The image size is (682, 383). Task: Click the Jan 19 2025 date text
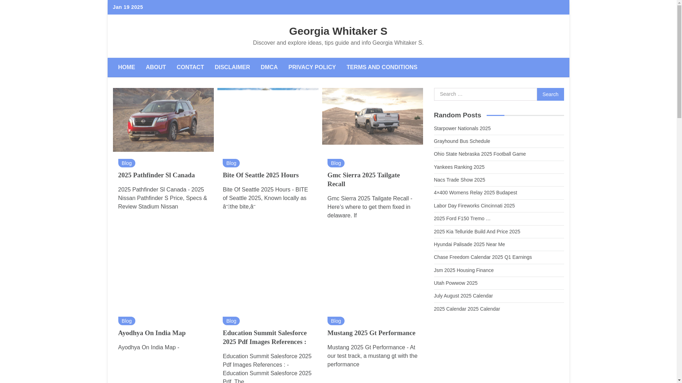[x=128, y=7]
